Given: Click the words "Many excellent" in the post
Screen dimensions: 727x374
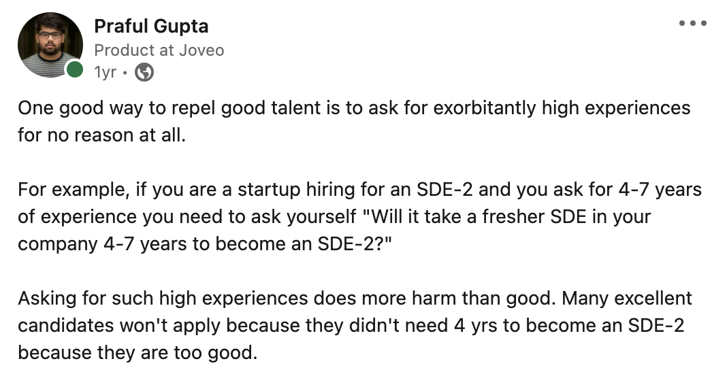Looking at the screenshot, I should click(627, 299).
